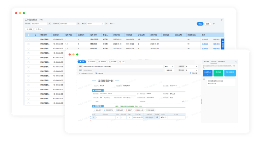Open 信息修改 link for task code 1.1
Screen dimensions: 261x141
(x=216, y=44)
